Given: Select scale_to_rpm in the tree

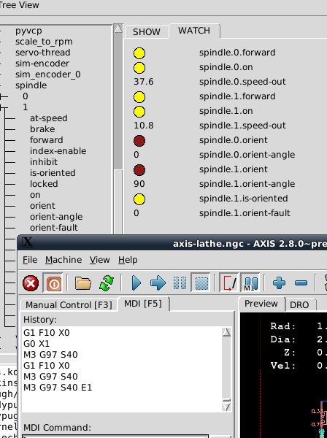Looking at the screenshot, I should (x=44, y=42).
